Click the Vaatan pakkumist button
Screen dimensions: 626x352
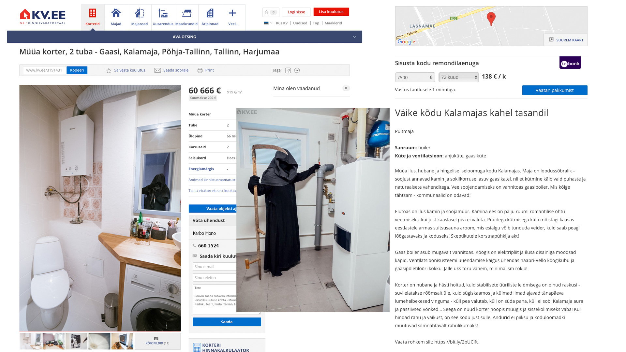coord(554,90)
